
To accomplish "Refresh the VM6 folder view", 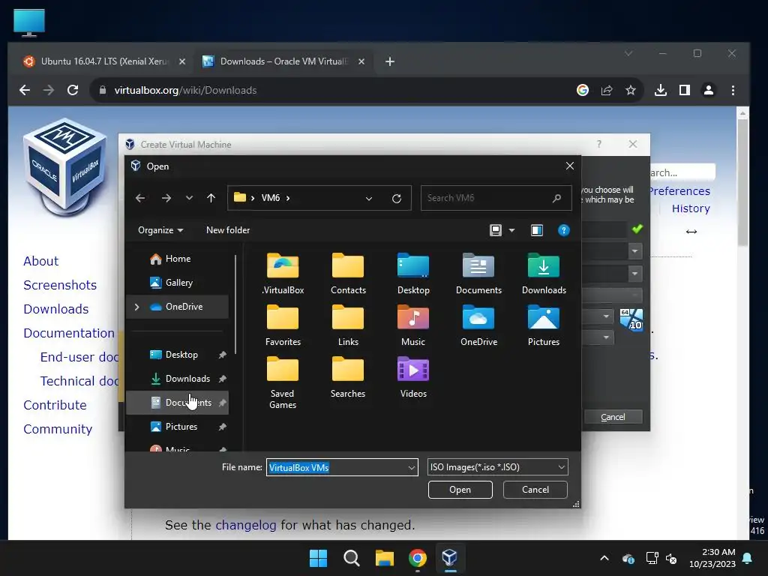I will point(397,198).
